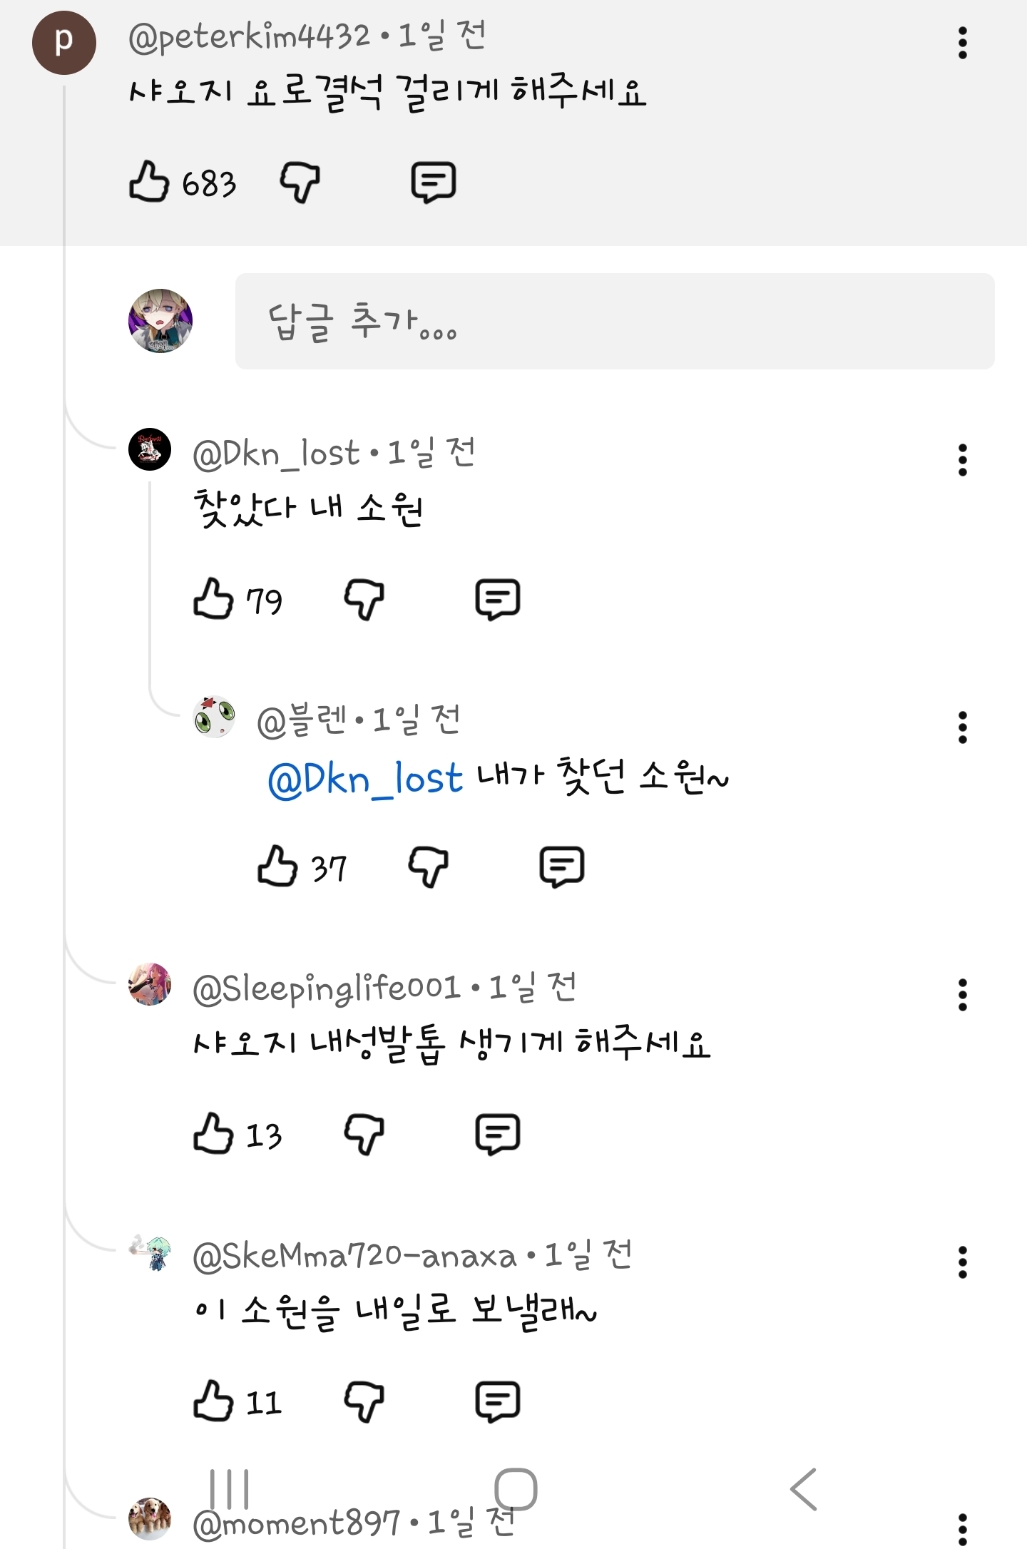Open more options for @Sleepinglife001's reply
This screenshot has width=1027, height=1549.
pos(962,995)
